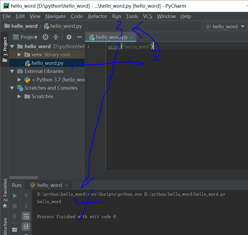Click hello_word breadcrumb folder in navigation bar

tap(21, 26)
